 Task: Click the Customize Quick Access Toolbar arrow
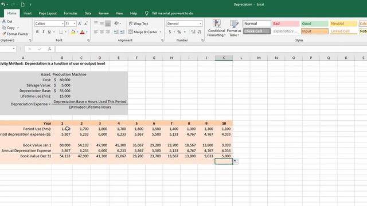pyautogui.click(x=30, y=5)
